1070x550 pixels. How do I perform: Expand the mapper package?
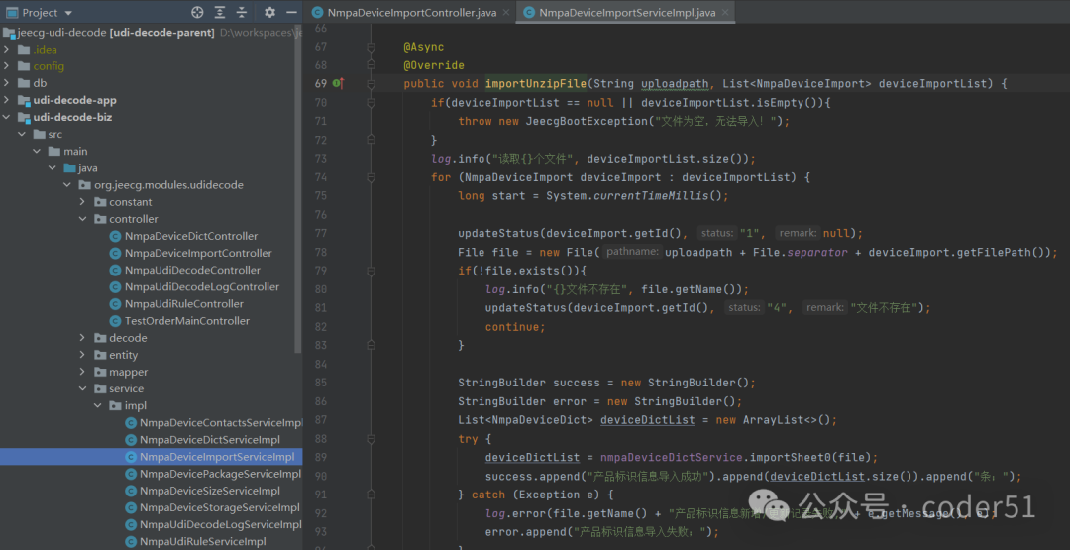click(x=82, y=372)
